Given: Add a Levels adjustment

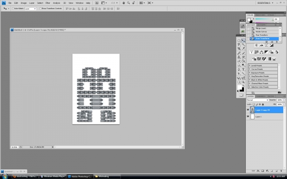Looking at the screenshot, I should tap(261, 45).
